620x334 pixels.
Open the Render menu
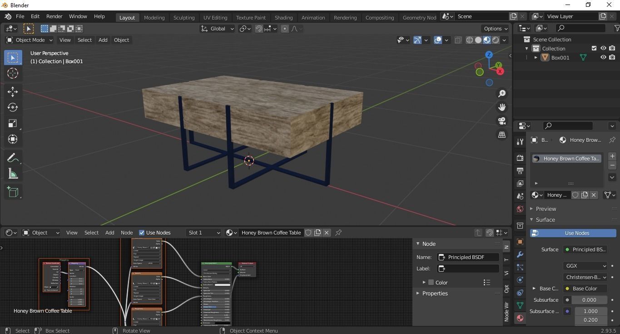click(x=54, y=16)
